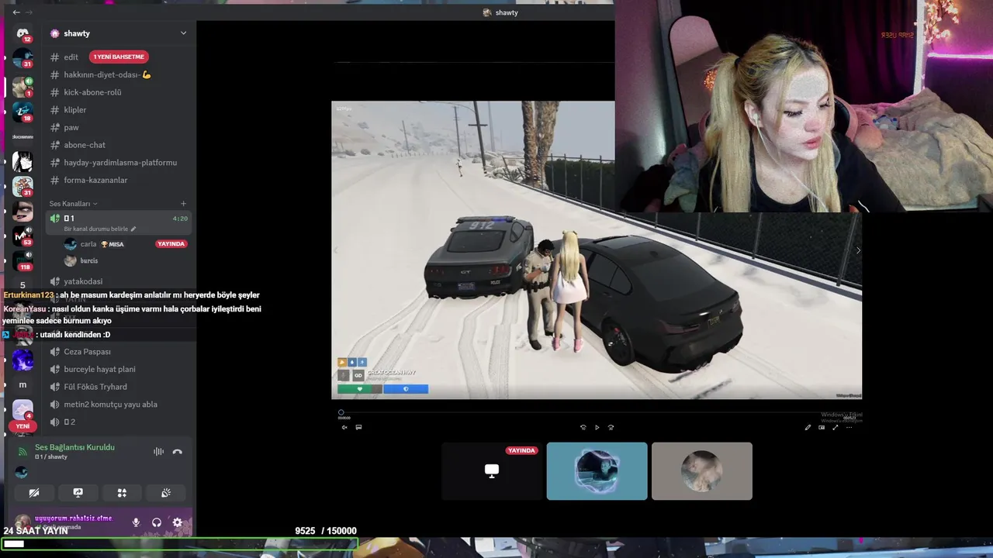The width and height of the screenshot is (993, 558).
Task: Skip forward in the video player
Action: 611,427
